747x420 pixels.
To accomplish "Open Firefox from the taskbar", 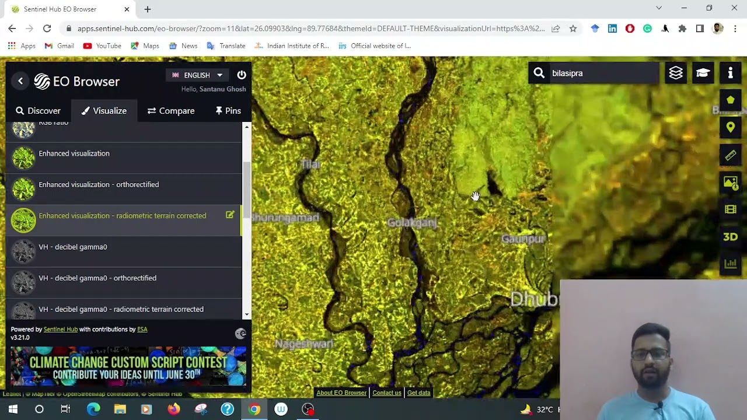I will 173,409.
